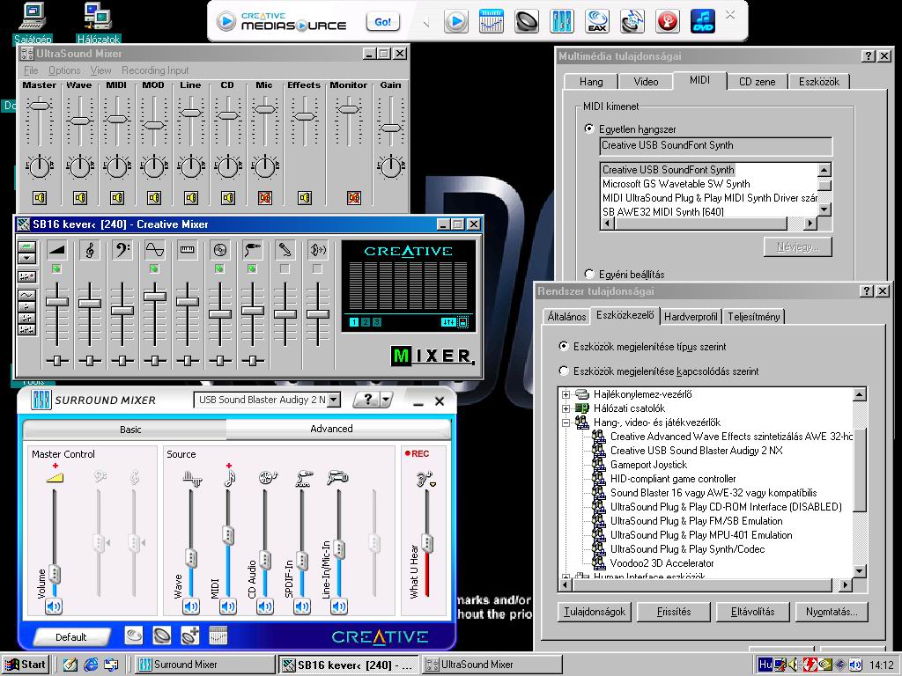Select Voodoo2 3D Accelerator in device tree
Image resolution: width=902 pixels, height=676 pixels.
[662, 563]
